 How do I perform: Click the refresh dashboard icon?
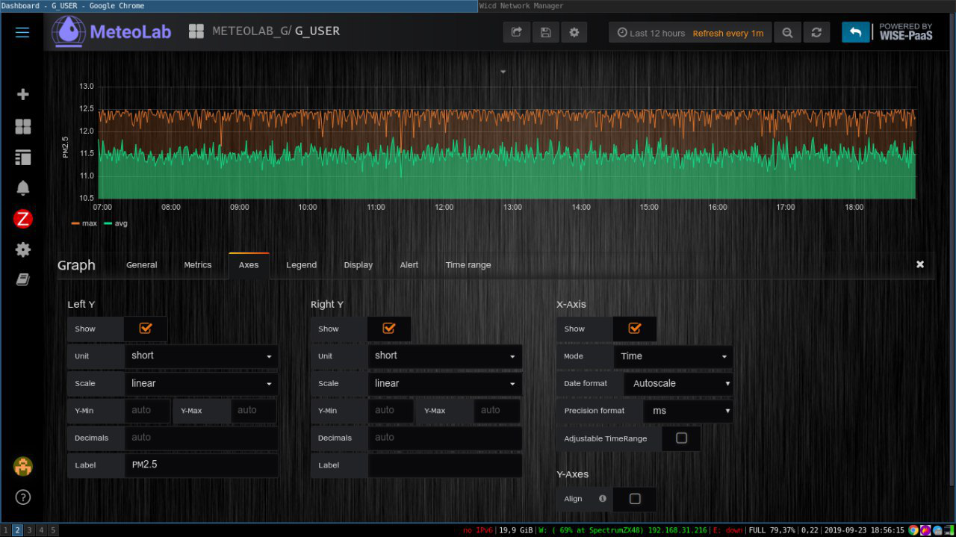click(816, 33)
